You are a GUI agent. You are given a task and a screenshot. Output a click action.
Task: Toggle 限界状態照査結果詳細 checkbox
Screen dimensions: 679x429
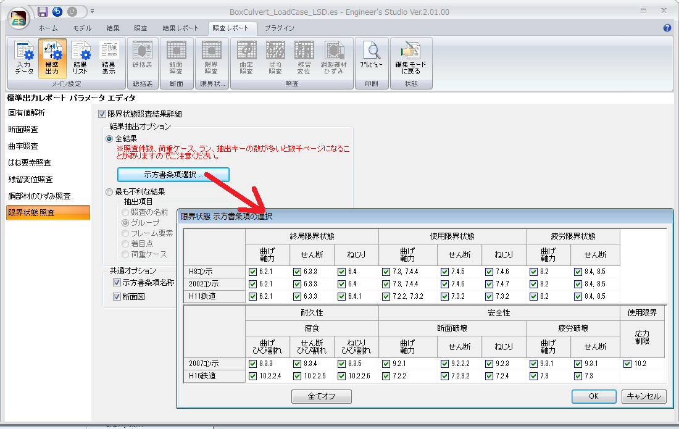pyautogui.click(x=102, y=114)
